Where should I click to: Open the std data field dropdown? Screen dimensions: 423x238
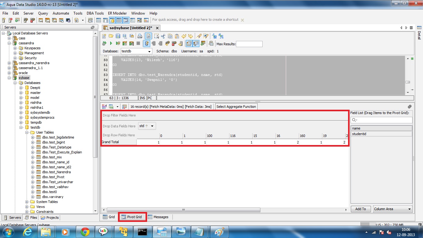coord(152,126)
